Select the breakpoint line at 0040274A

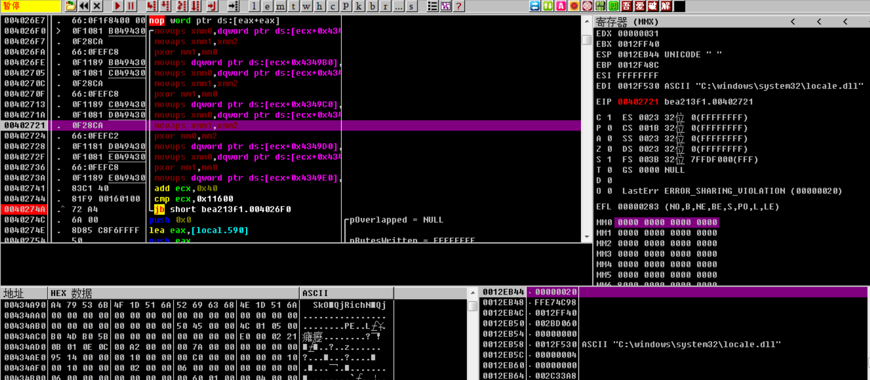[291, 209]
